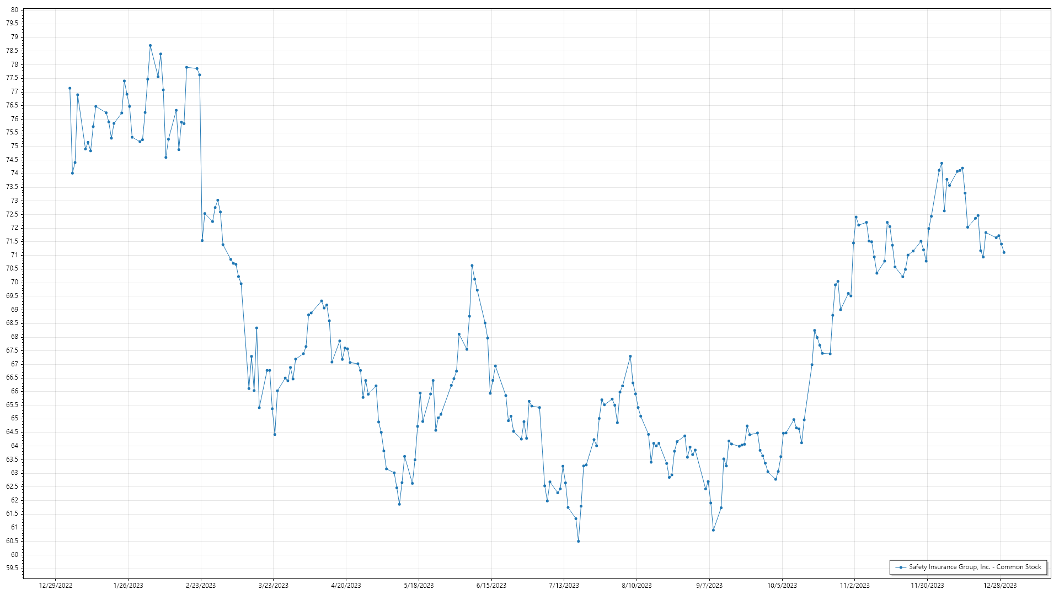Click the 2/23/2023 x-axis date label
The width and height of the screenshot is (1059, 595).
pos(201,586)
